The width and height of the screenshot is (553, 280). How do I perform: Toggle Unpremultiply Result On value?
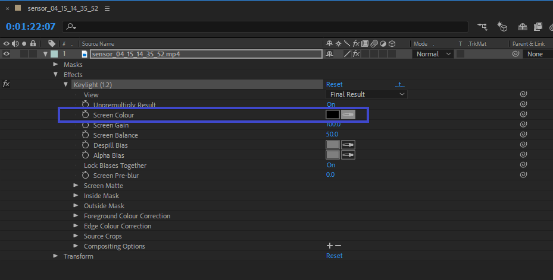[331, 104]
